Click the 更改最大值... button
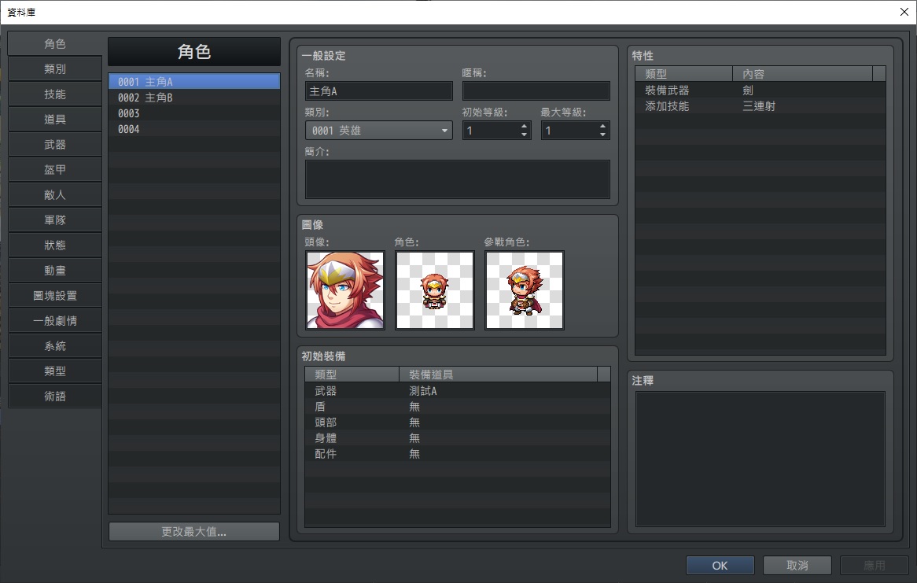The width and height of the screenshot is (917, 583). (x=194, y=532)
